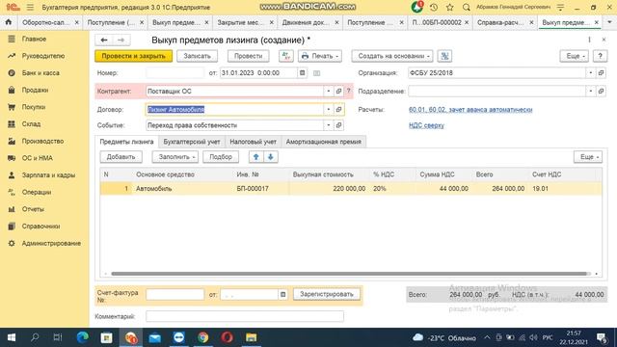Expand the Контрагент dropdown list
The width and height of the screenshot is (617, 347).
click(329, 91)
